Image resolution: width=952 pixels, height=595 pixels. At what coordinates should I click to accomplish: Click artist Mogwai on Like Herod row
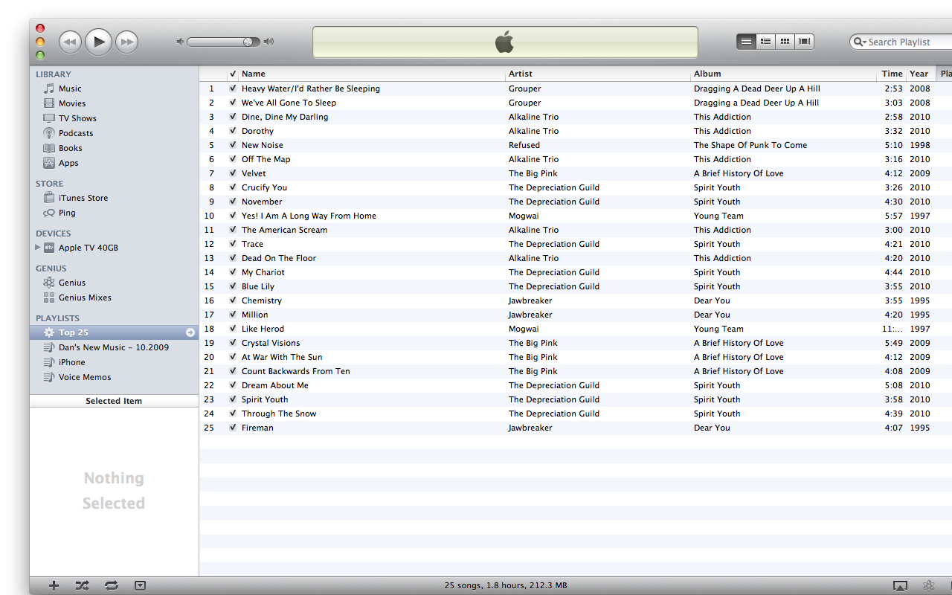(x=524, y=329)
